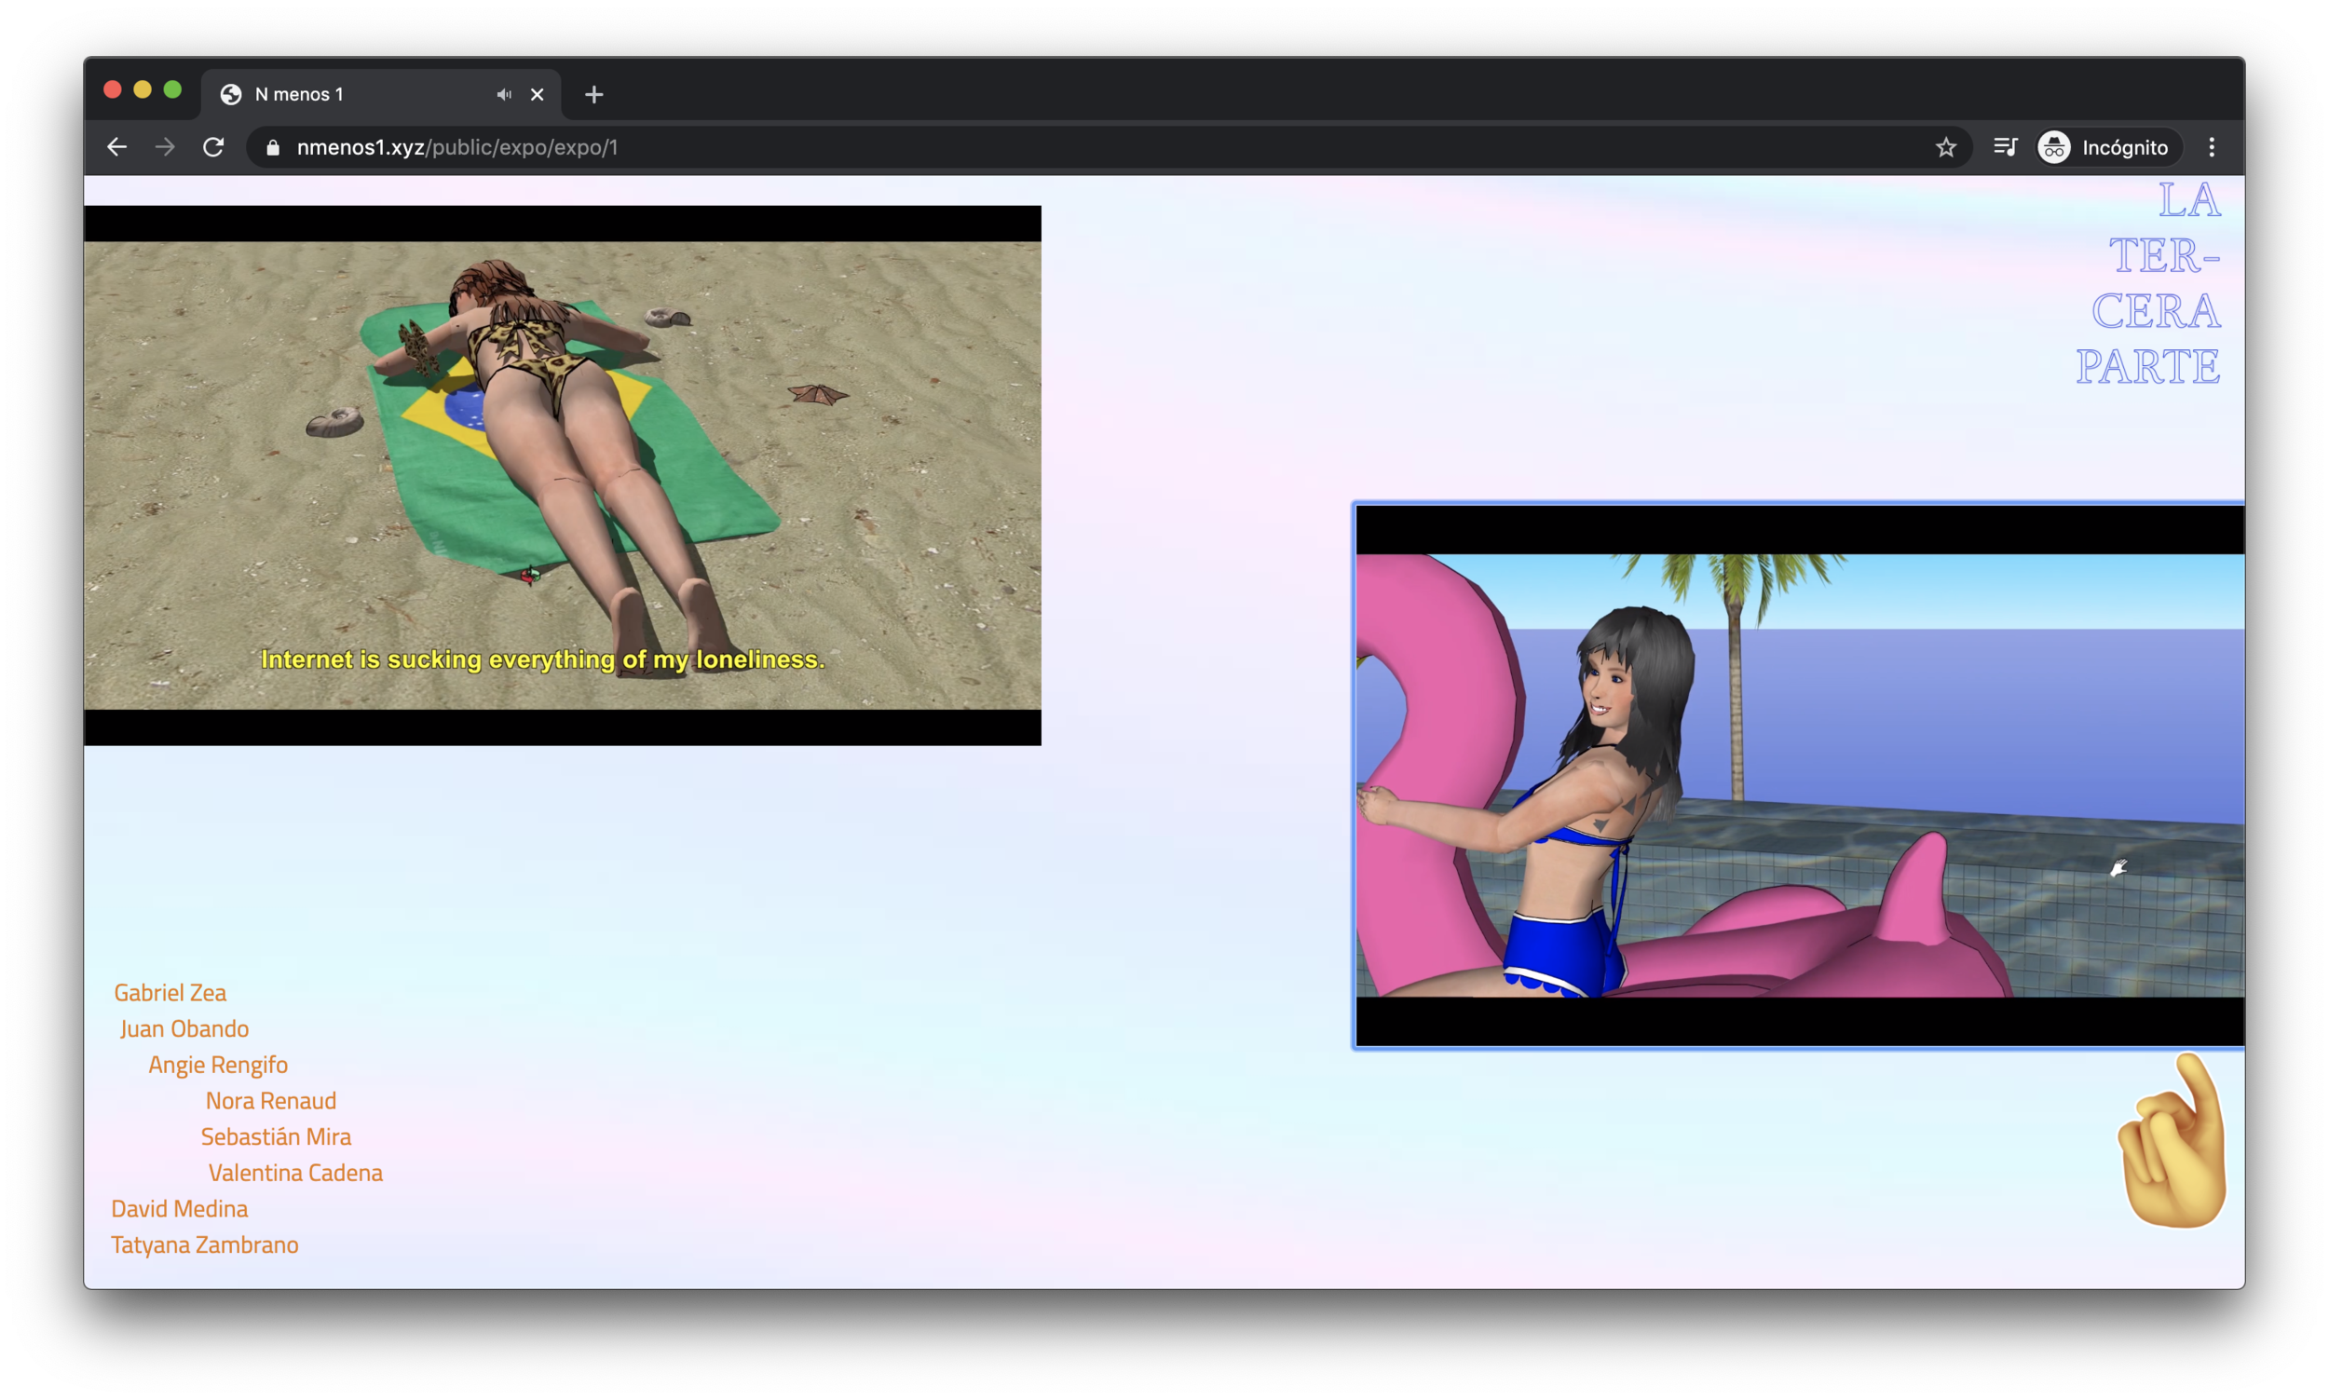Screen dimensions: 2329x1400
Task: Open the Nora Renaud link
Action: pyautogui.click(x=271, y=1100)
